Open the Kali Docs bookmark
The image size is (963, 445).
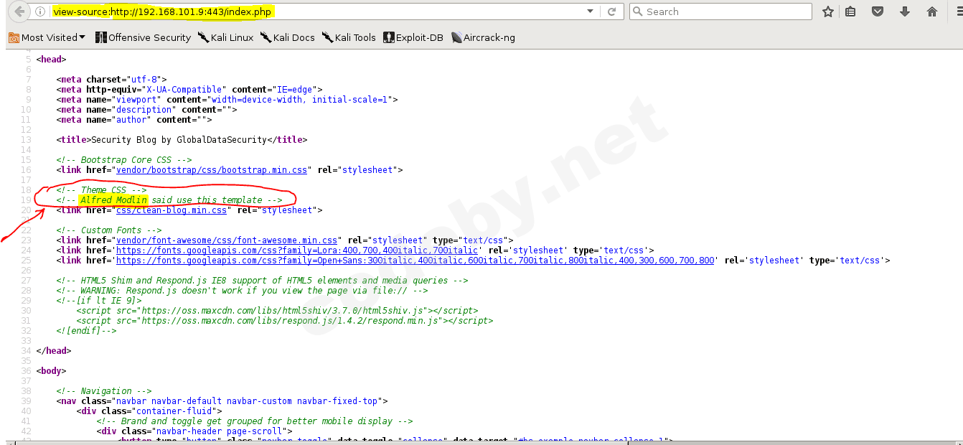(x=288, y=37)
